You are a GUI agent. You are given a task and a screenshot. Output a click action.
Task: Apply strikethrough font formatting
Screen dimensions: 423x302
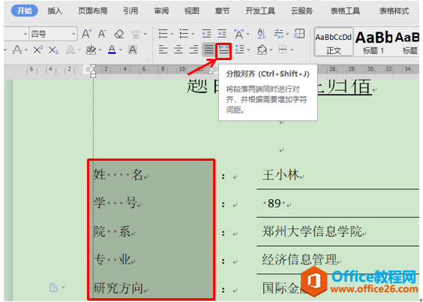pos(17,50)
